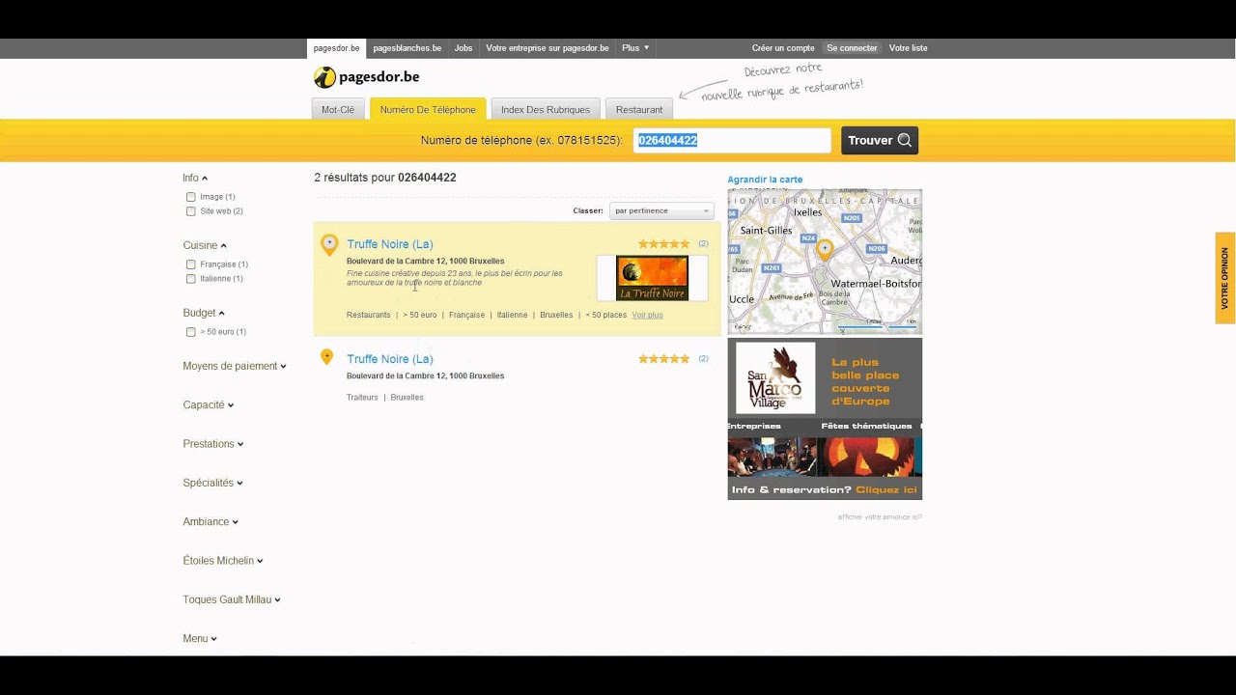Click the 'Votre opinion' side tab
Image resolution: width=1236 pixels, height=695 pixels.
[x=1225, y=278]
